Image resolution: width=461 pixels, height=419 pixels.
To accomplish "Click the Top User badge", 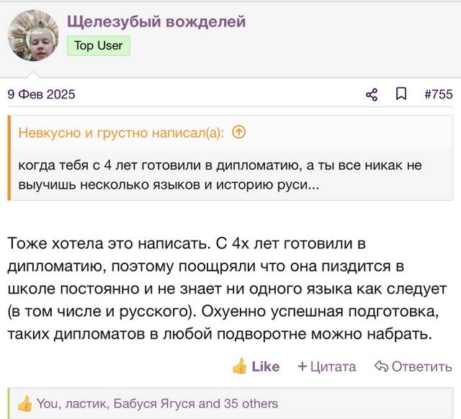I will click(x=98, y=45).
